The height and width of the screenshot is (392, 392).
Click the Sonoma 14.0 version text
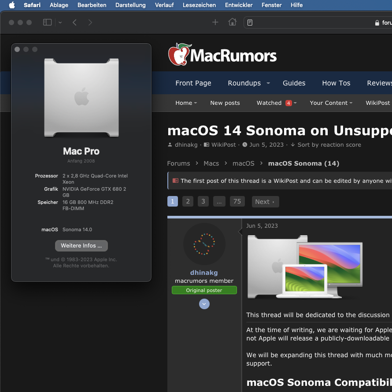point(77,229)
